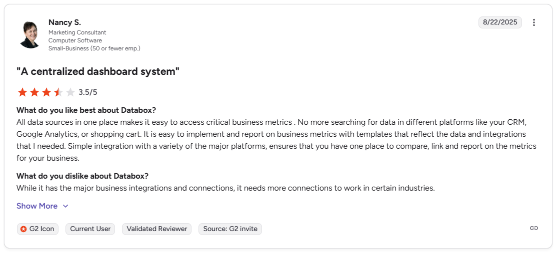The width and height of the screenshot is (556, 253).
Task: Click the first orange rating star
Action: tap(22, 92)
